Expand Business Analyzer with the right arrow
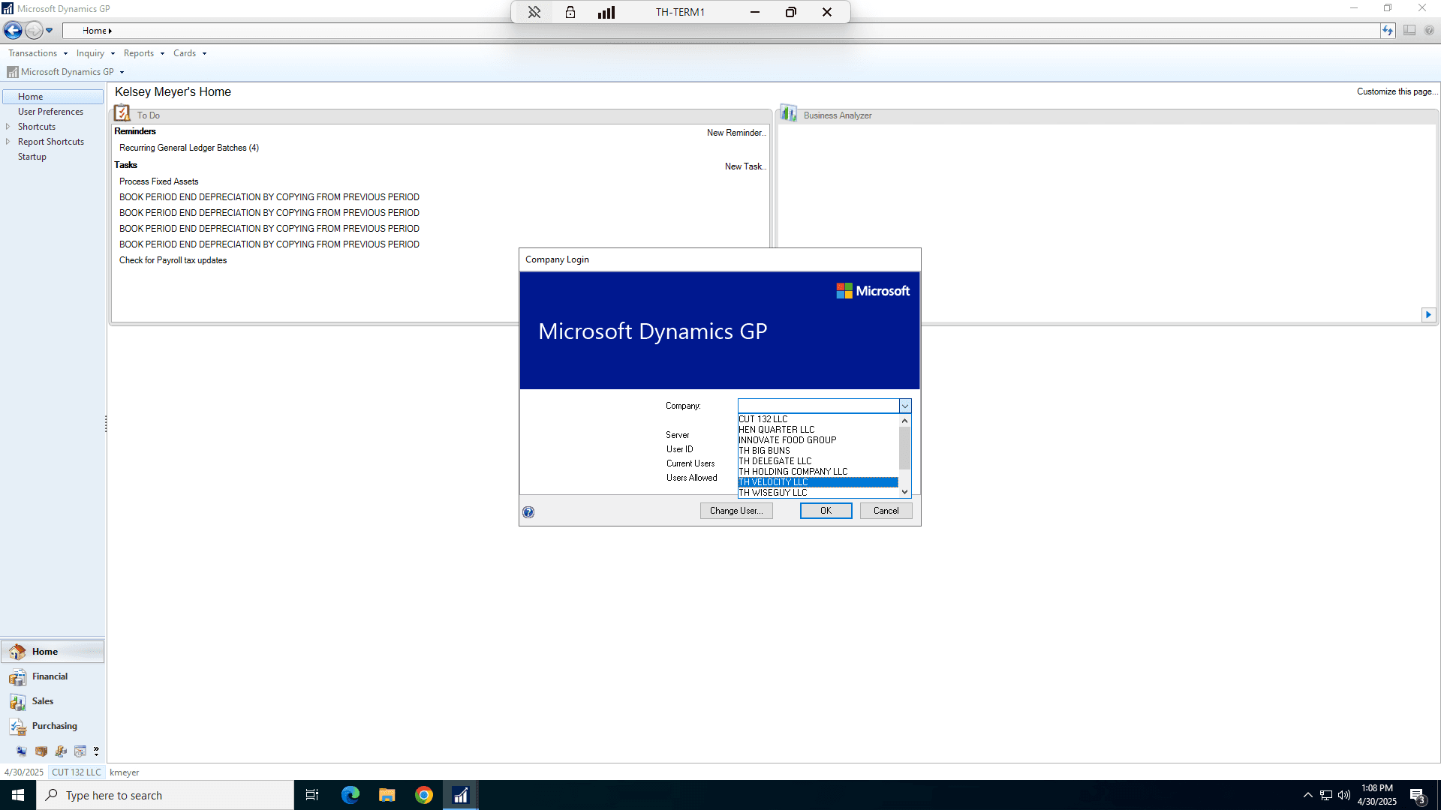 tap(1428, 315)
